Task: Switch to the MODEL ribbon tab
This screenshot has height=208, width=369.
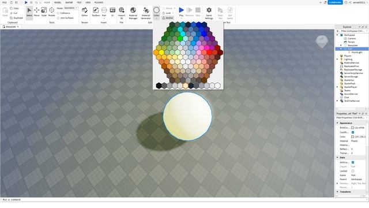Action: [x=58, y=2]
